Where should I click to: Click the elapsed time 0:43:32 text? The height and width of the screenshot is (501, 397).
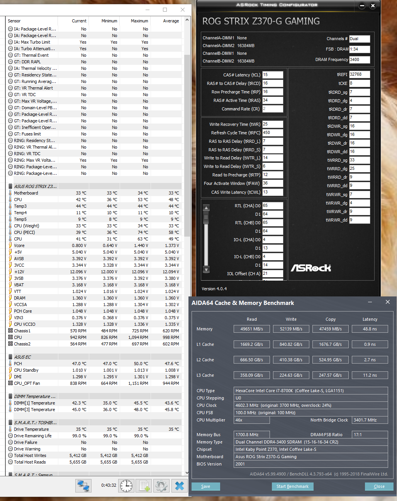click(109, 485)
